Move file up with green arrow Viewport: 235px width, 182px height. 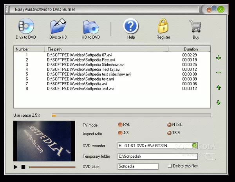[219, 88]
